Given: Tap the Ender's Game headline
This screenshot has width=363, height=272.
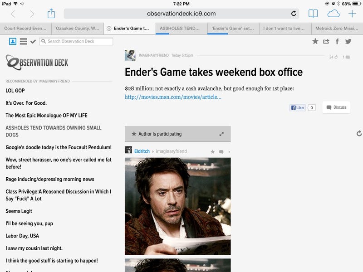Looking at the screenshot, I should pos(214,72).
